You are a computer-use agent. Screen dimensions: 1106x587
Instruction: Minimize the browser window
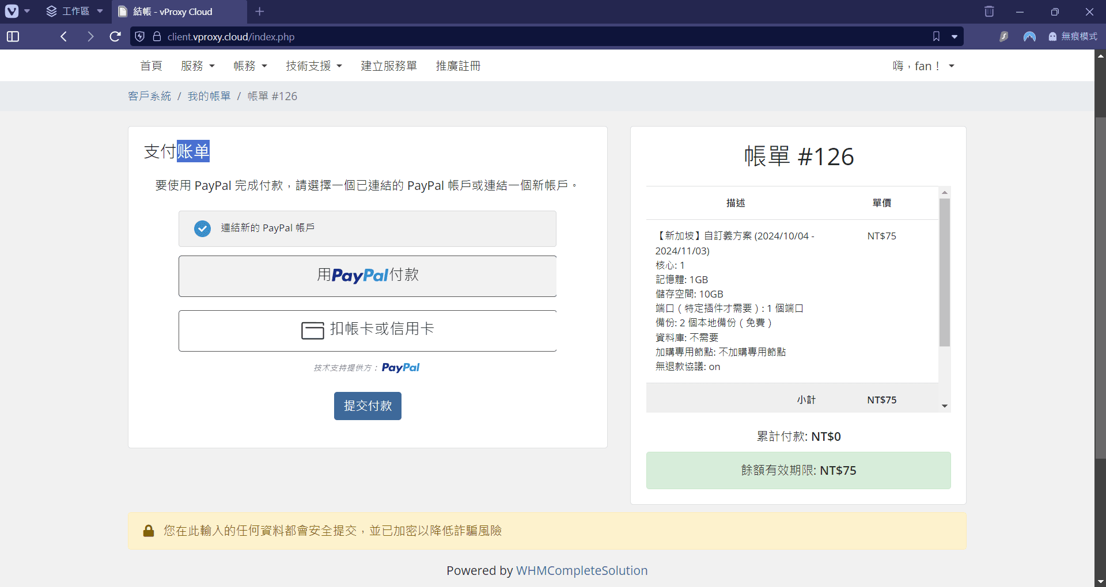click(1020, 12)
